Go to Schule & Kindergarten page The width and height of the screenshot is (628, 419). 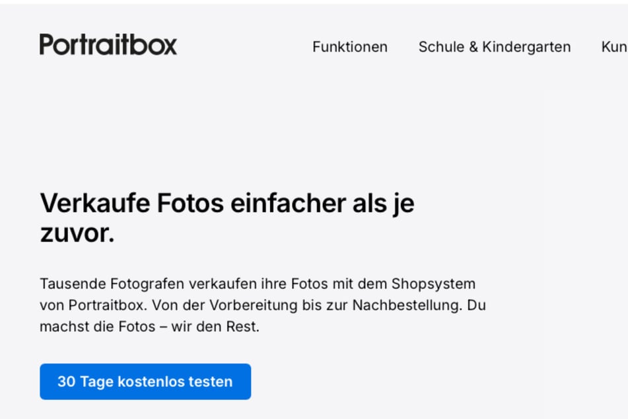[x=494, y=47]
